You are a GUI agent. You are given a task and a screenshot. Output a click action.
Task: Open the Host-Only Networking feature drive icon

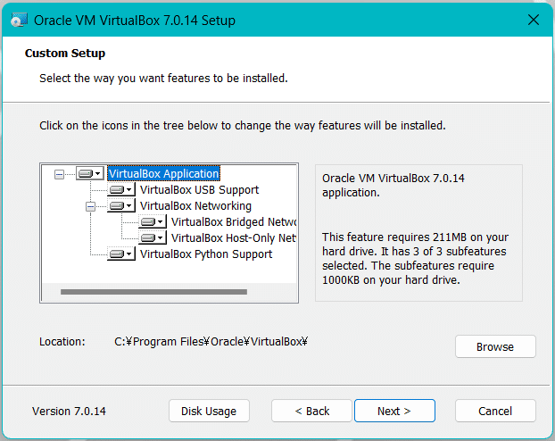153,238
